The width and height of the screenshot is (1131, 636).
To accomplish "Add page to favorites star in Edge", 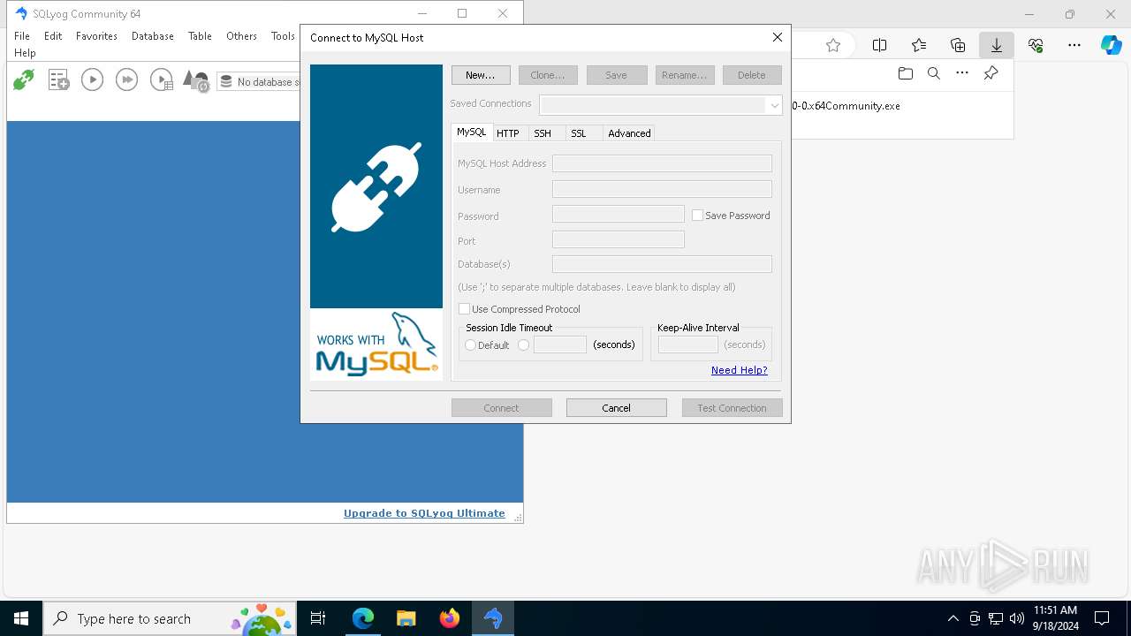I will (x=833, y=45).
